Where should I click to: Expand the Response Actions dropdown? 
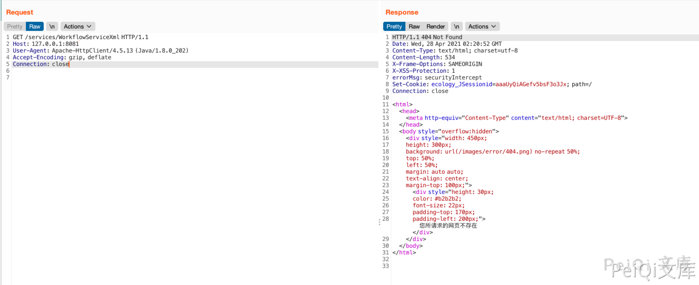482,26
